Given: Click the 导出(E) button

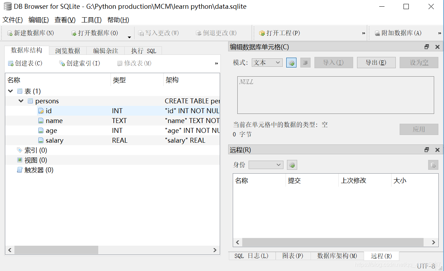Looking at the screenshot, I should pos(376,62).
